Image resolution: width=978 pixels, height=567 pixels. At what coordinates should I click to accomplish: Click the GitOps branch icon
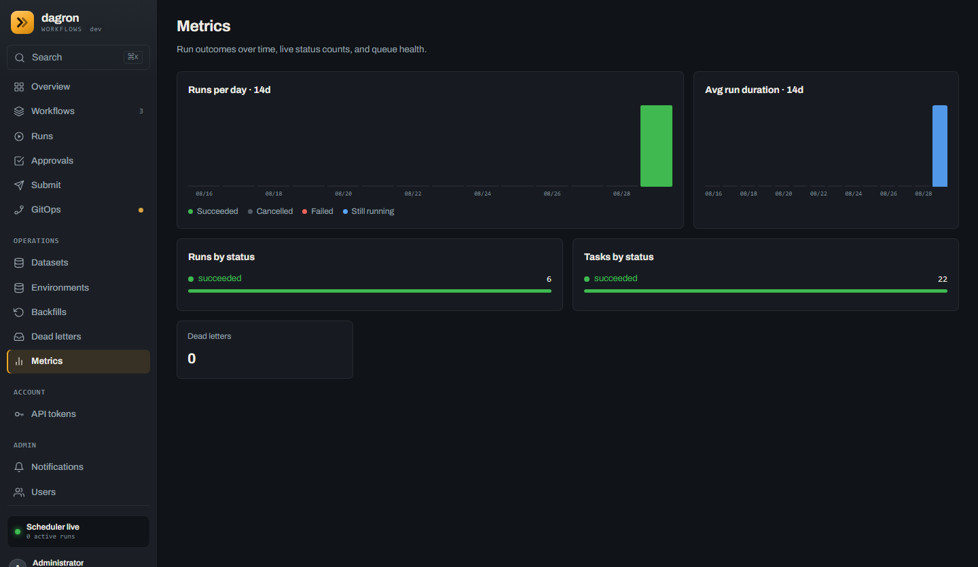coord(19,210)
